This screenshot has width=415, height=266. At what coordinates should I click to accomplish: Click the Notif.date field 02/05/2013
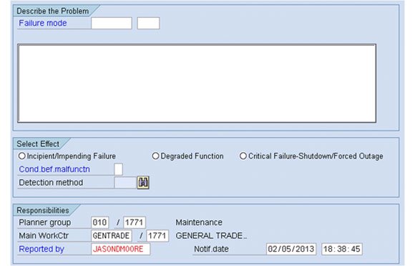click(291, 249)
